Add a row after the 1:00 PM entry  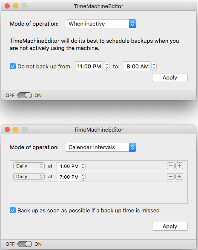point(179,166)
